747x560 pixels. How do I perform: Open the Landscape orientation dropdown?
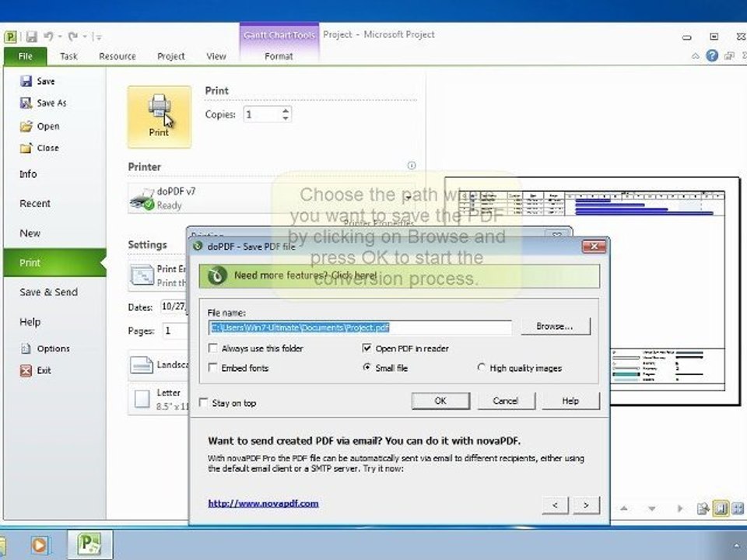pyautogui.click(x=158, y=366)
